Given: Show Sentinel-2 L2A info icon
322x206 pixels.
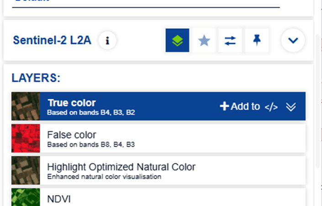Looking at the screenshot, I should point(108,41).
